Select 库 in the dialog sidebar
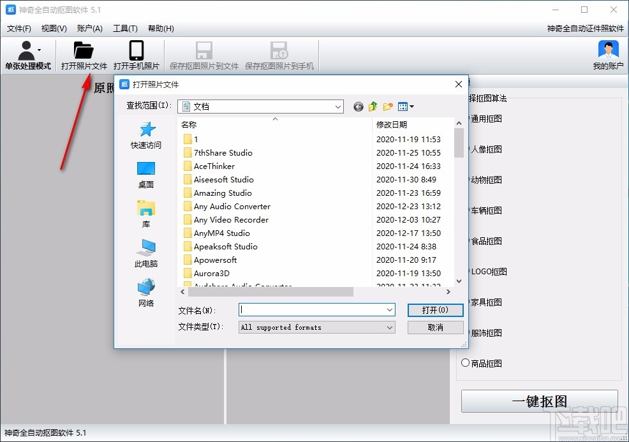This screenshot has width=629, height=442. pyautogui.click(x=146, y=214)
